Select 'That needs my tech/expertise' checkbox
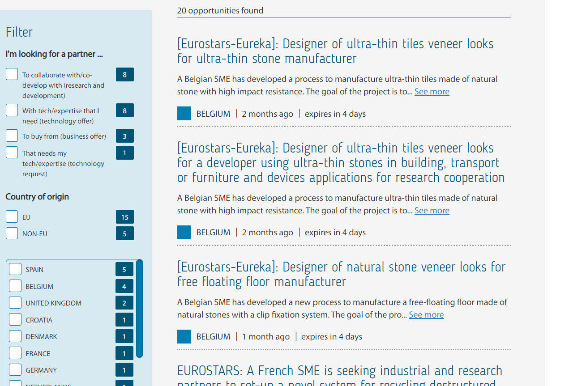This screenshot has height=386, width=569. 12,153
